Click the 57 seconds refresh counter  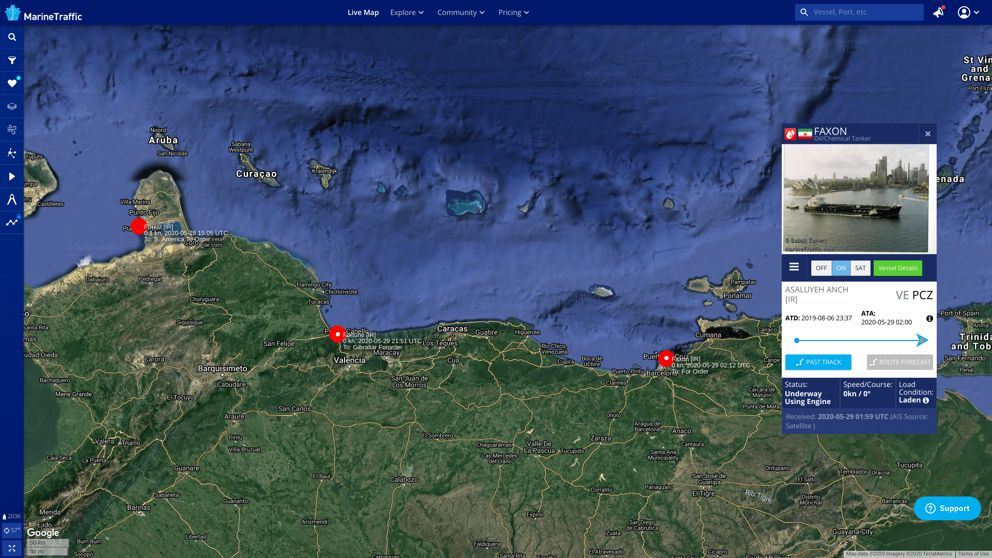pyautogui.click(x=12, y=530)
